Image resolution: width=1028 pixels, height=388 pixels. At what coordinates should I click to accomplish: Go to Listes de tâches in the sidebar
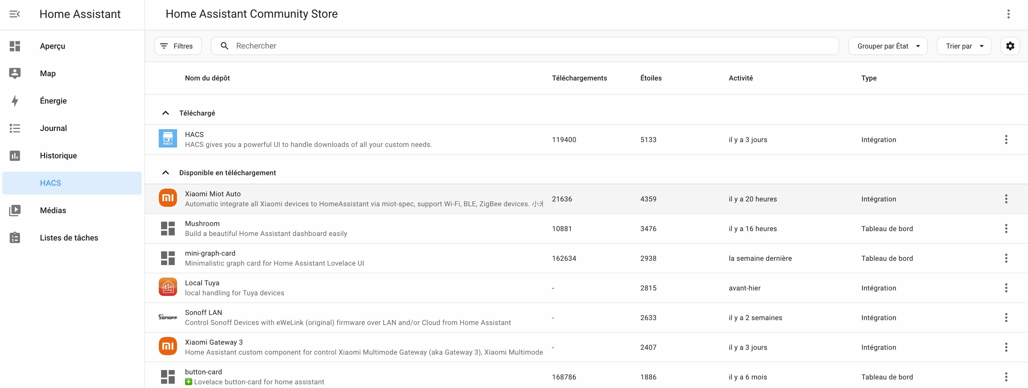point(72,238)
